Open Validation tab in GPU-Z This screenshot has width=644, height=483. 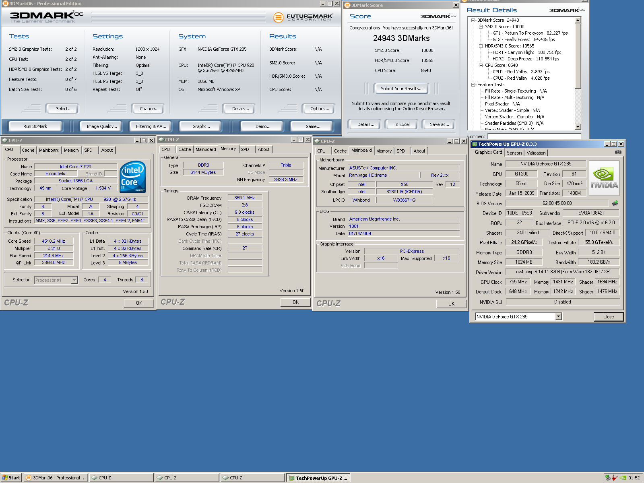click(536, 153)
